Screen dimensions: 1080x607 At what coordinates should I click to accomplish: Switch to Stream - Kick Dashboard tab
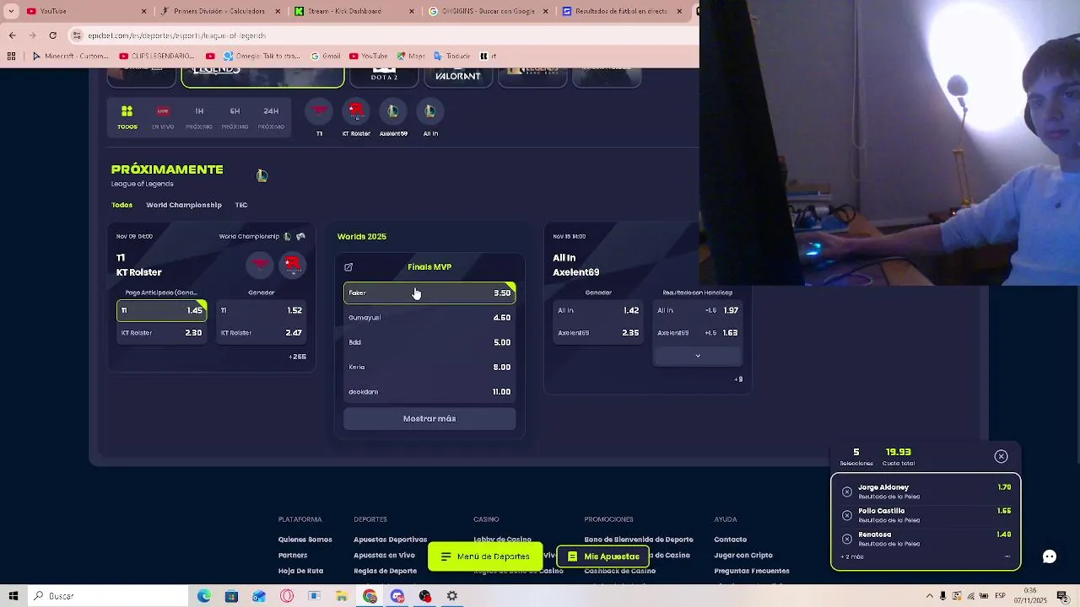coord(354,11)
